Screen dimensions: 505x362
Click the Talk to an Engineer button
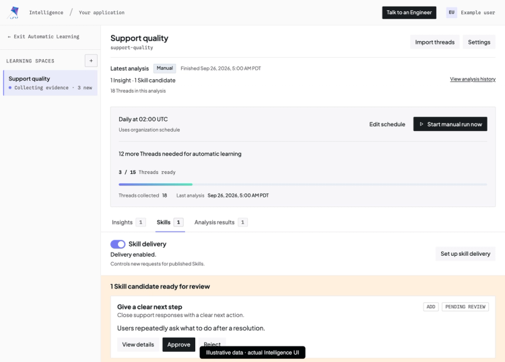pyautogui.click(x=409, y=13)
